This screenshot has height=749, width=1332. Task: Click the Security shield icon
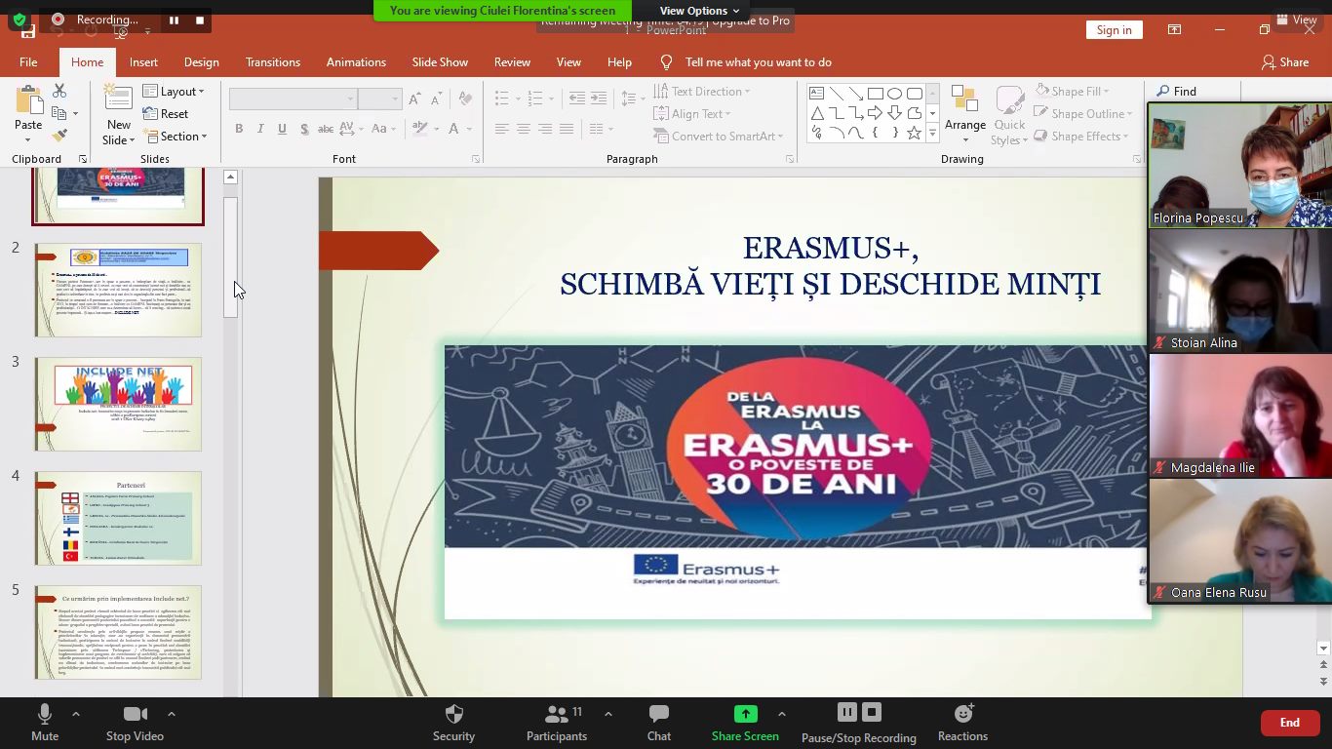click(453, 714)
